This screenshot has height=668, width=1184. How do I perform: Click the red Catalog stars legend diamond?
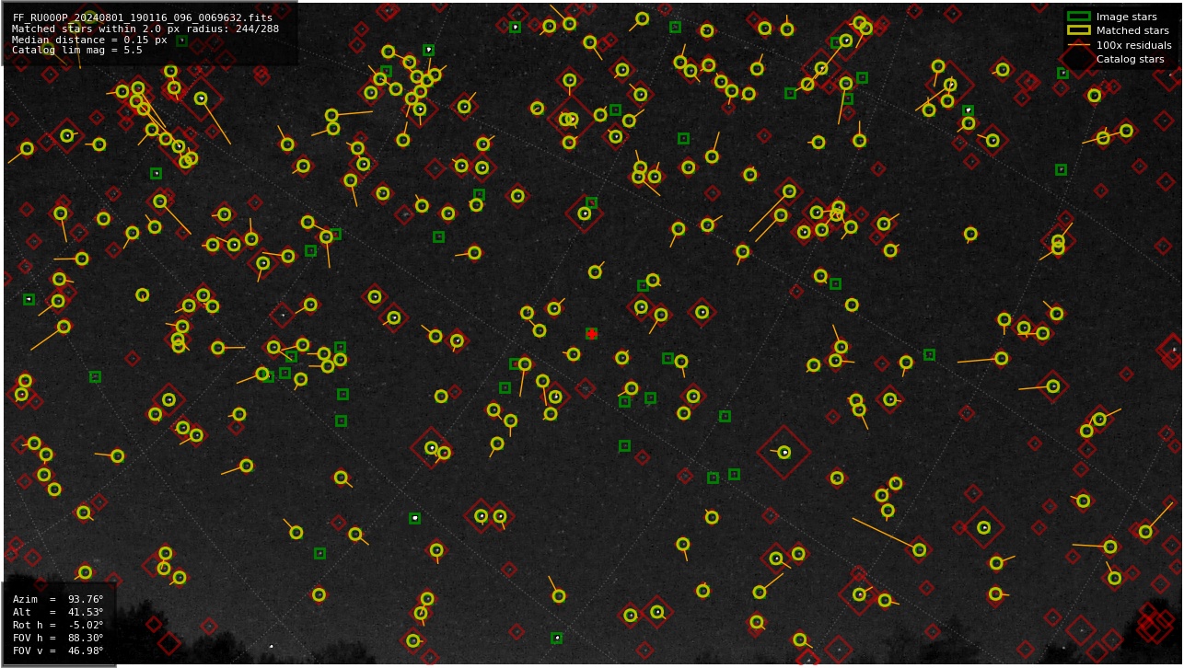coord(1078,59)
